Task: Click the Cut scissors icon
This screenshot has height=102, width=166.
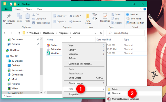Action: coord(34,14)
